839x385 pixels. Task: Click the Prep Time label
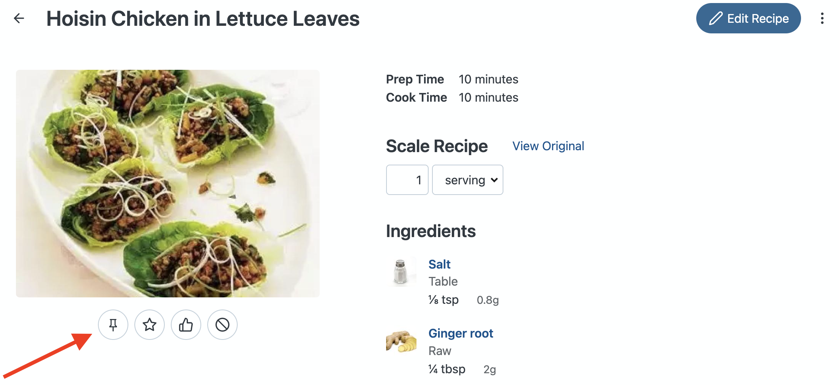click(x=415, y=79)
